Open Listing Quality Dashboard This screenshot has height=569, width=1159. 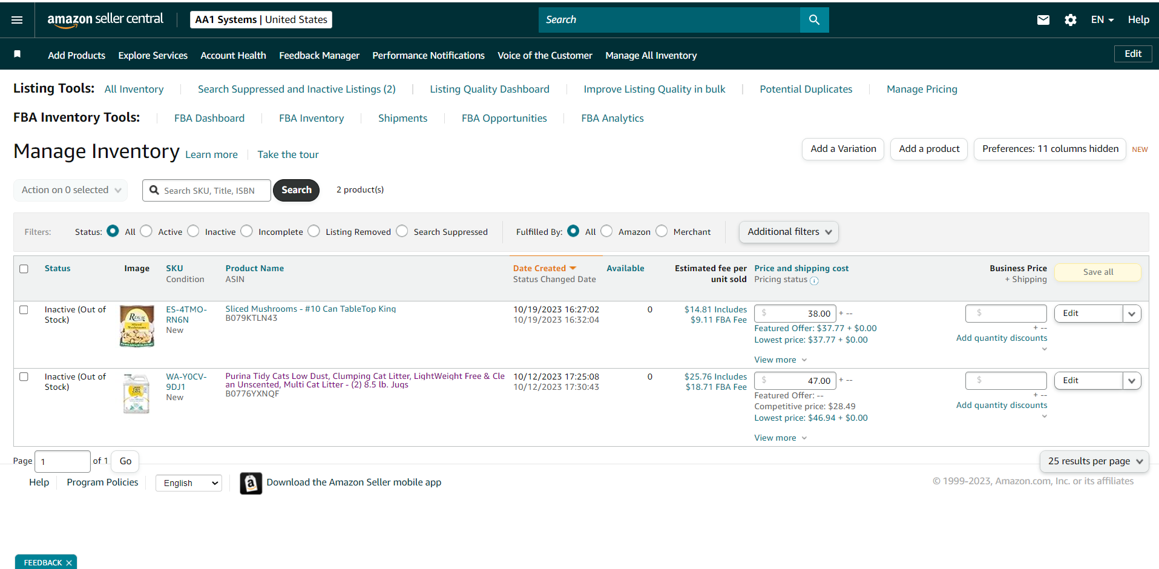(490, 89)
